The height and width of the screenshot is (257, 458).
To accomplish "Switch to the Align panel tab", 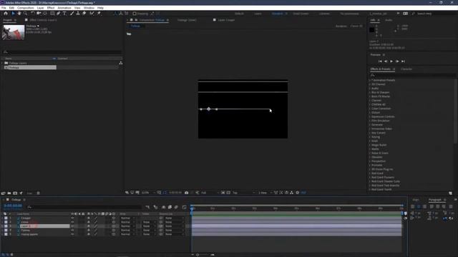I will pos(416,200).
